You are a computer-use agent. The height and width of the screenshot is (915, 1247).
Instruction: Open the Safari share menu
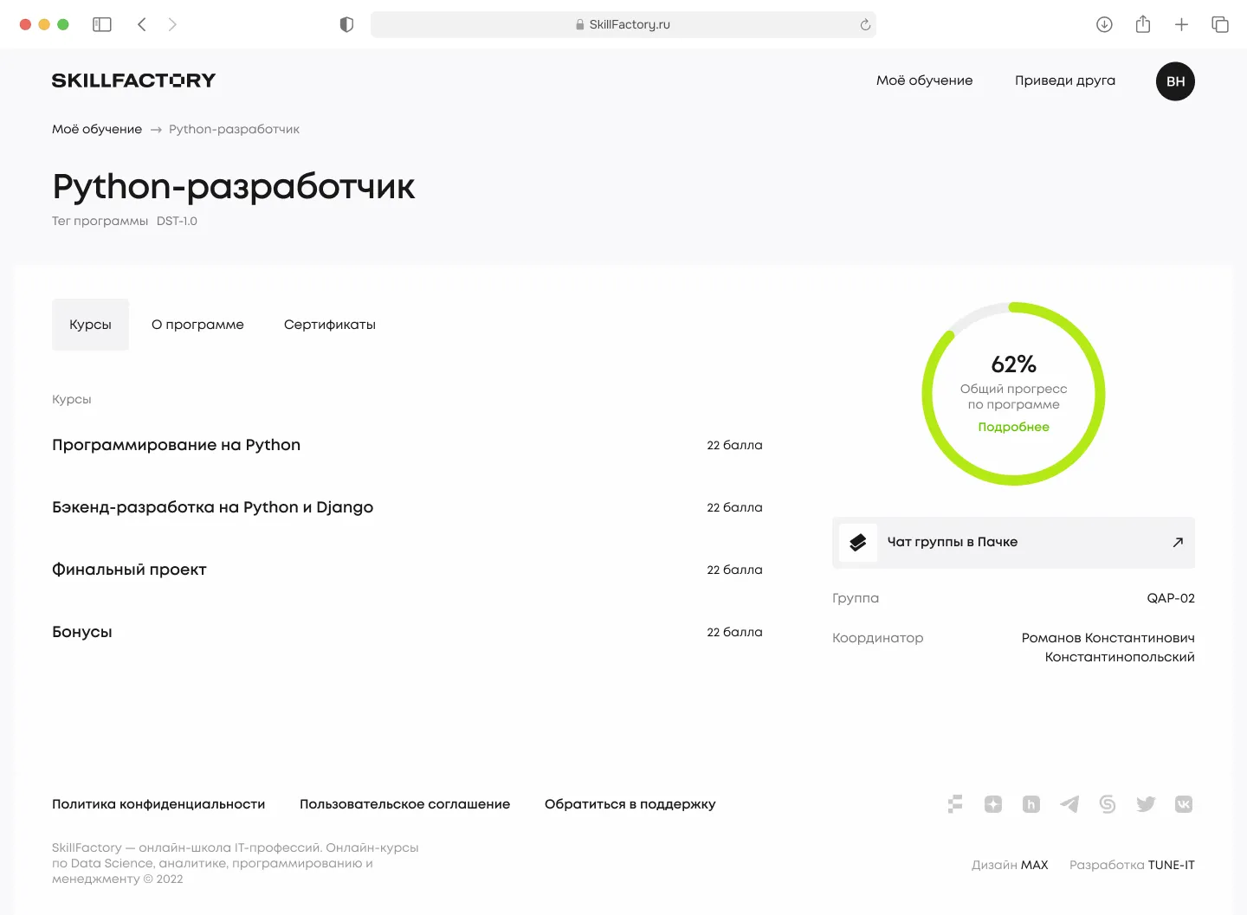pos(1143,24)
